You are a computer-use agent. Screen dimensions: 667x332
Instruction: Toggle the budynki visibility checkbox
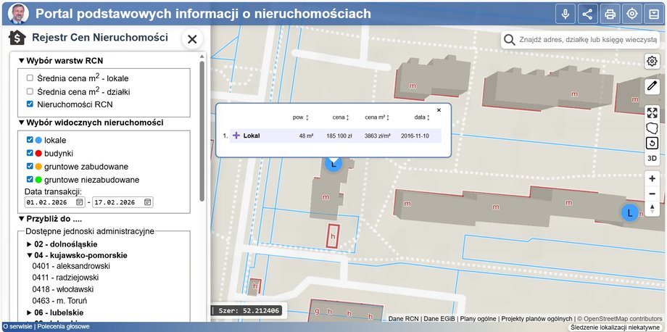coord(30,153)
